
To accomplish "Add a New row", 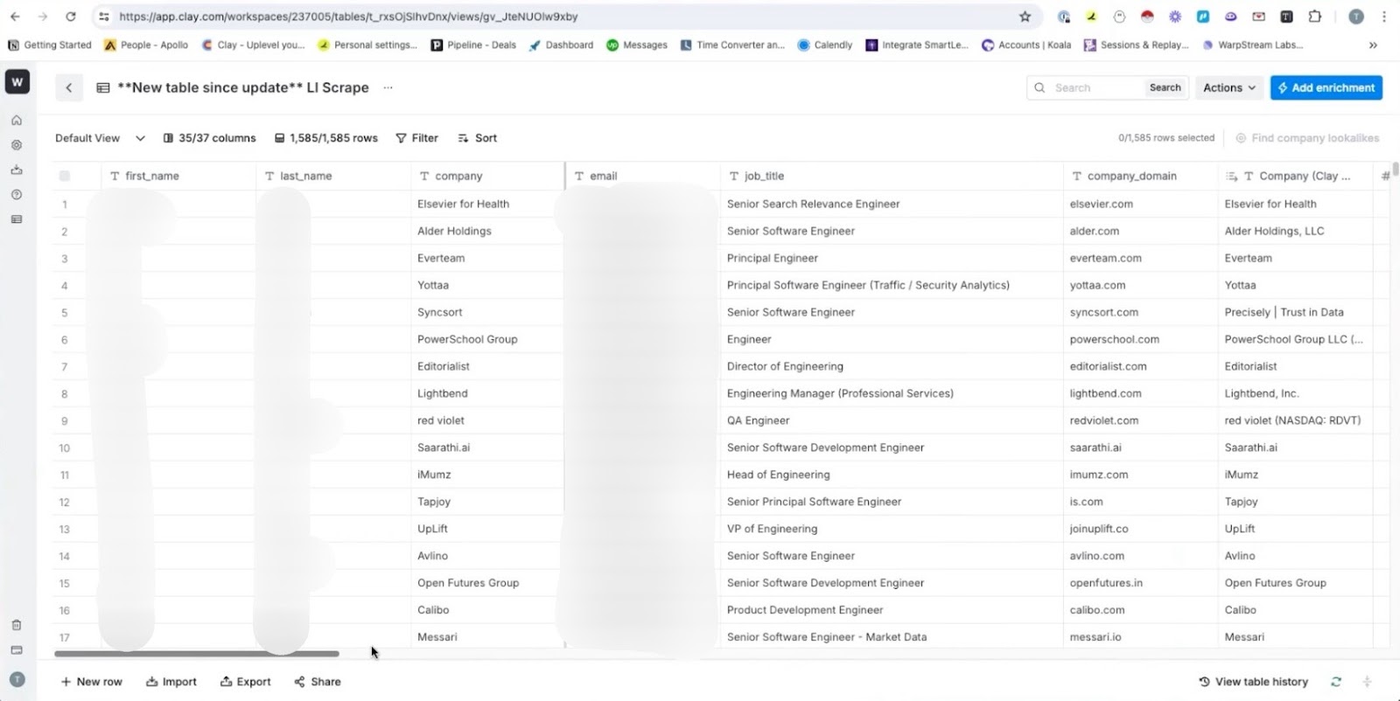I will coord(91,682).
